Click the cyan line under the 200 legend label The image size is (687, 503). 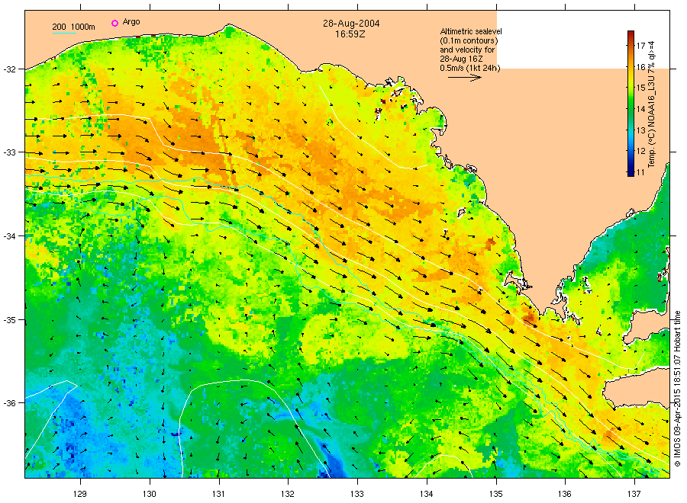coord(64,33)
